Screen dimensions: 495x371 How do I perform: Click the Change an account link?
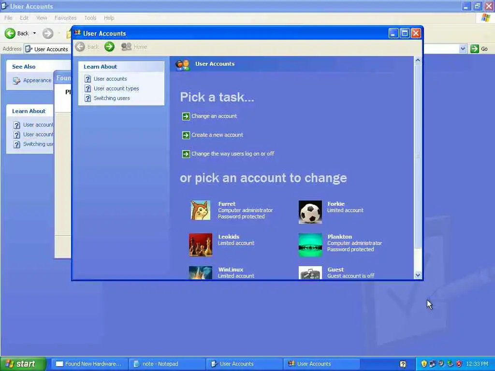pos(214,116)
